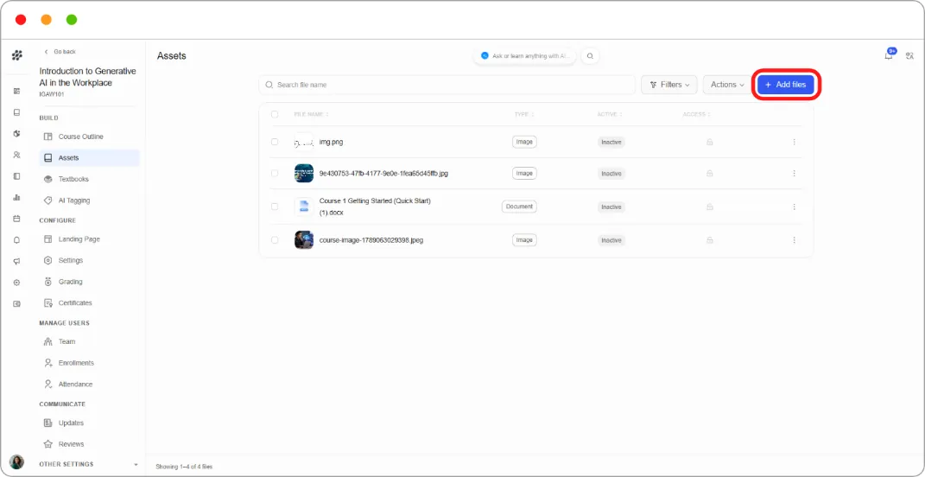Open Settings under Configure
The height and width of the screenshot is (477, 925).
[89, 260]
